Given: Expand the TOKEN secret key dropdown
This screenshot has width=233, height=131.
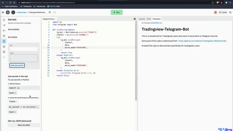Looking at the screenshot, I should (x=13, y=102).
